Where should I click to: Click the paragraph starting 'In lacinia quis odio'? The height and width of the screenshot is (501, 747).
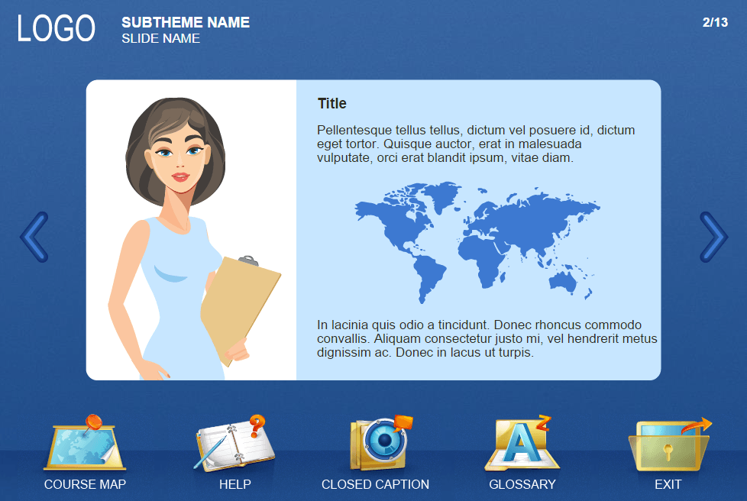click(487, 338)
